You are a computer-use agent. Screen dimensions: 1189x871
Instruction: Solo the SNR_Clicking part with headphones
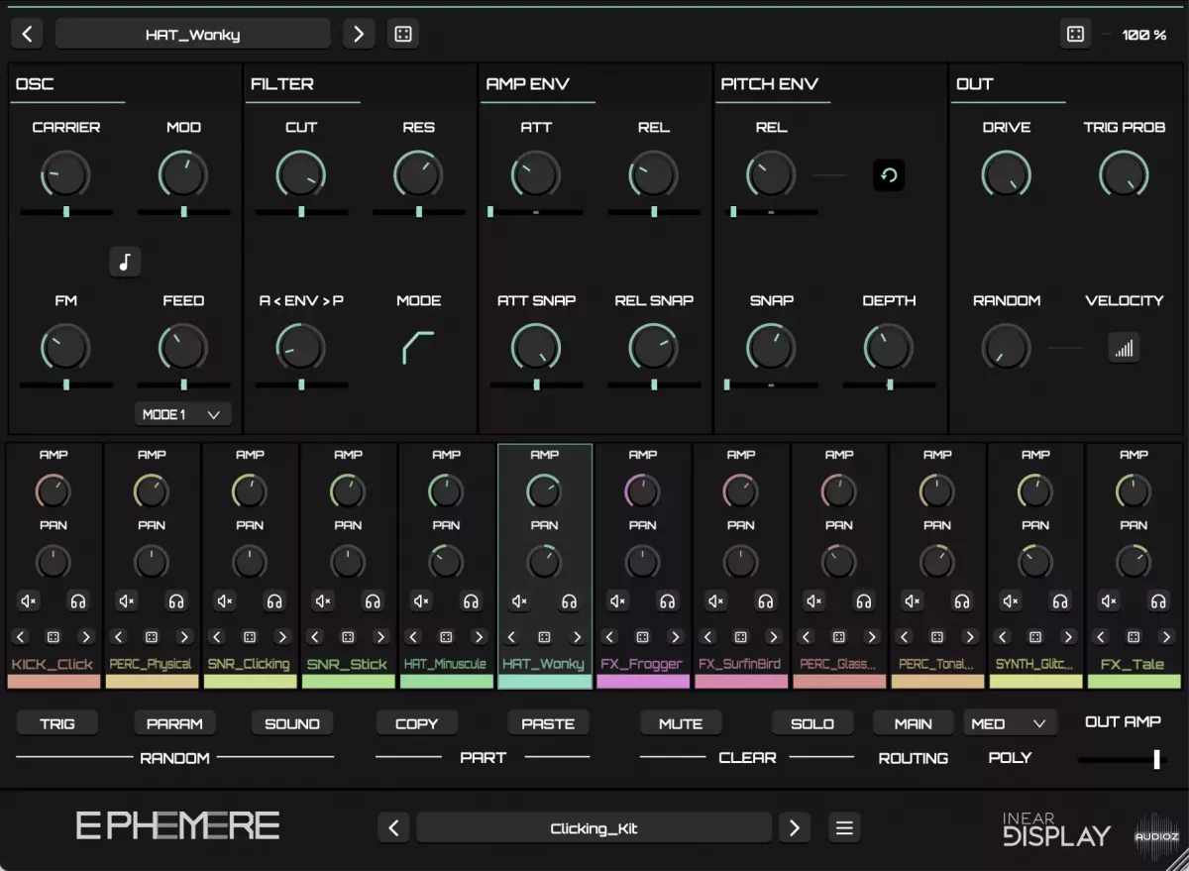pos(274,600)
